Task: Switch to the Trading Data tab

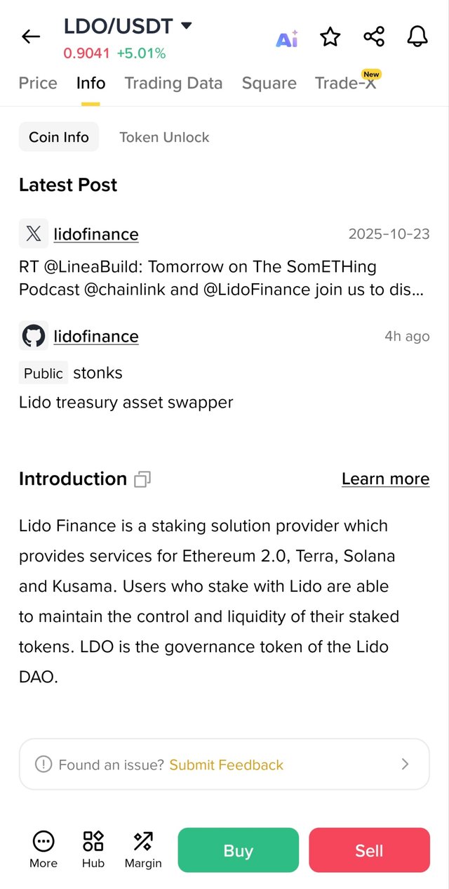Action: coord(173,83)
